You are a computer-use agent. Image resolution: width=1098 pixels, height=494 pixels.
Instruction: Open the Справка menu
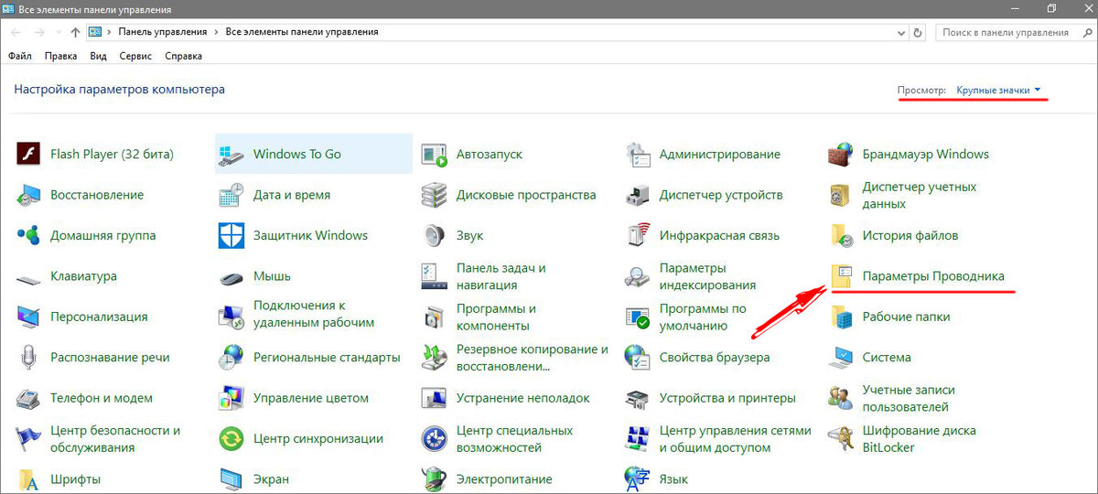[183, 56]
